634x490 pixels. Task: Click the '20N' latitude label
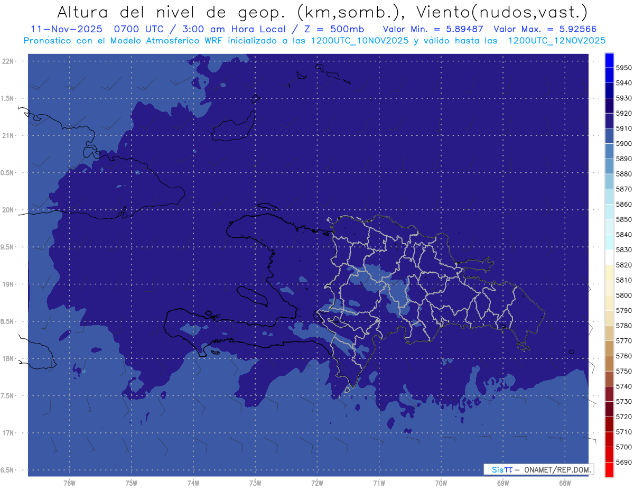8,210
